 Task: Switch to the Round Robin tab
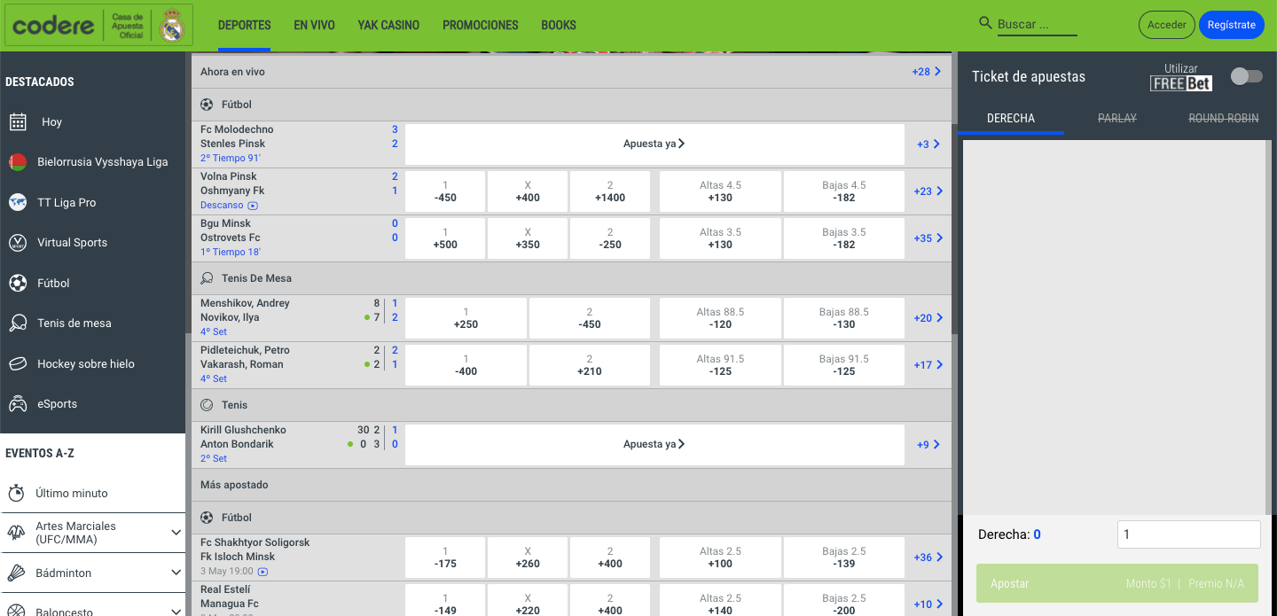[x=1224, y=118]
